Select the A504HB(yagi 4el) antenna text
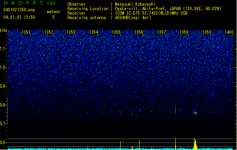Screen dimensions: 237x150 pyautogui.click(x=133, y=18)
